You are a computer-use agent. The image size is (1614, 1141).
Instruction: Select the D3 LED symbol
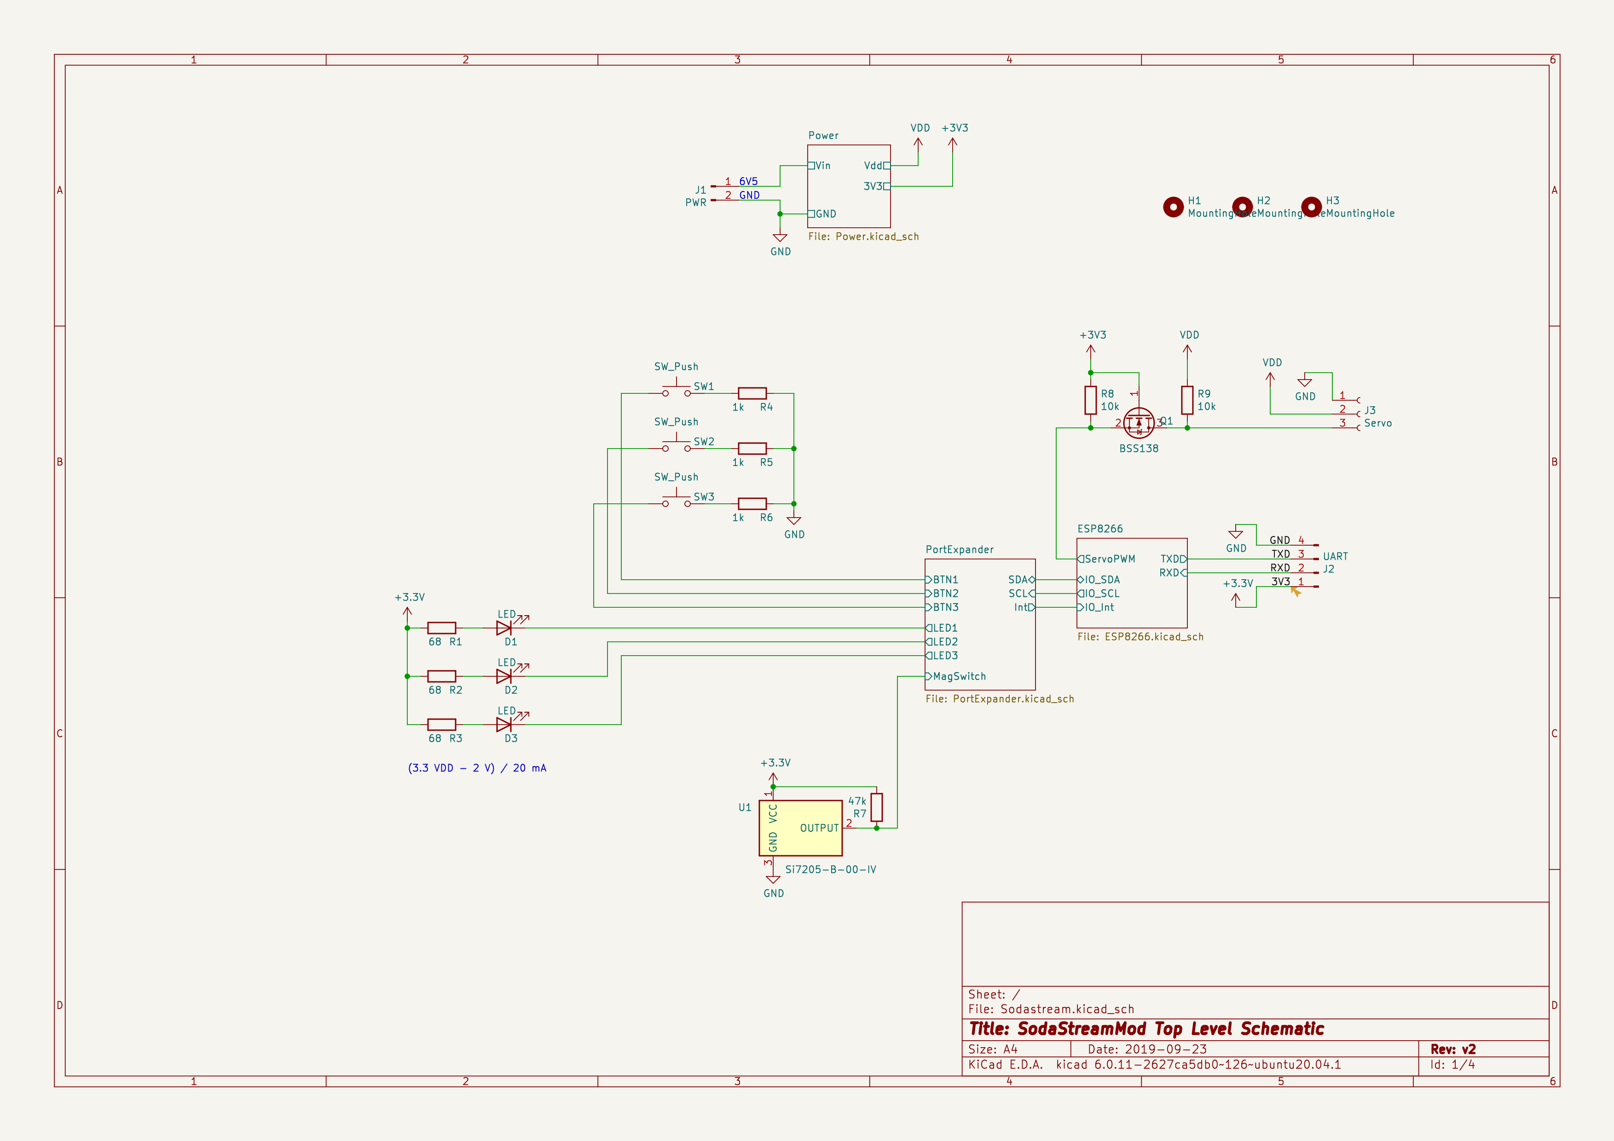coord(504,724)
